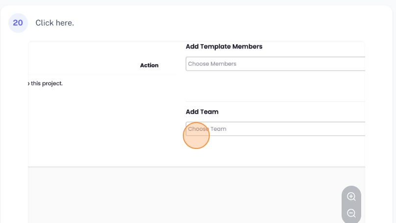
Task: Zoom out with the magnifier minus icon
Action: coord(351,213)
